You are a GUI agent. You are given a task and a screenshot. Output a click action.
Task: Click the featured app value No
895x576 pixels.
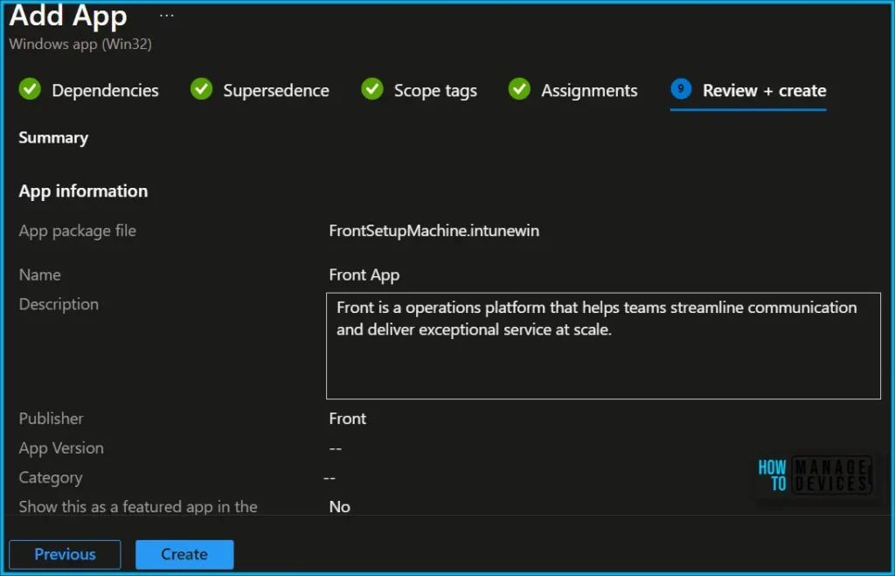[340, 507]
